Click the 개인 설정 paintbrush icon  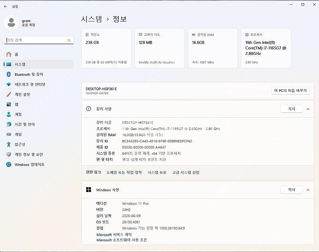(x=9, y=95)
